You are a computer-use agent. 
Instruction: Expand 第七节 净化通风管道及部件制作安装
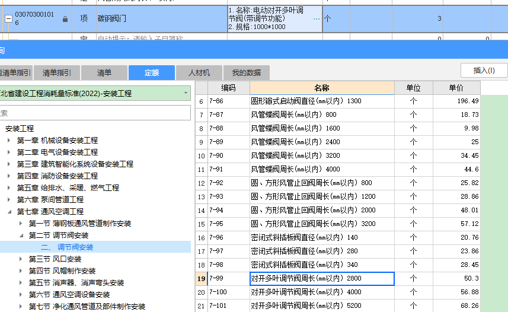click(21, 307)
